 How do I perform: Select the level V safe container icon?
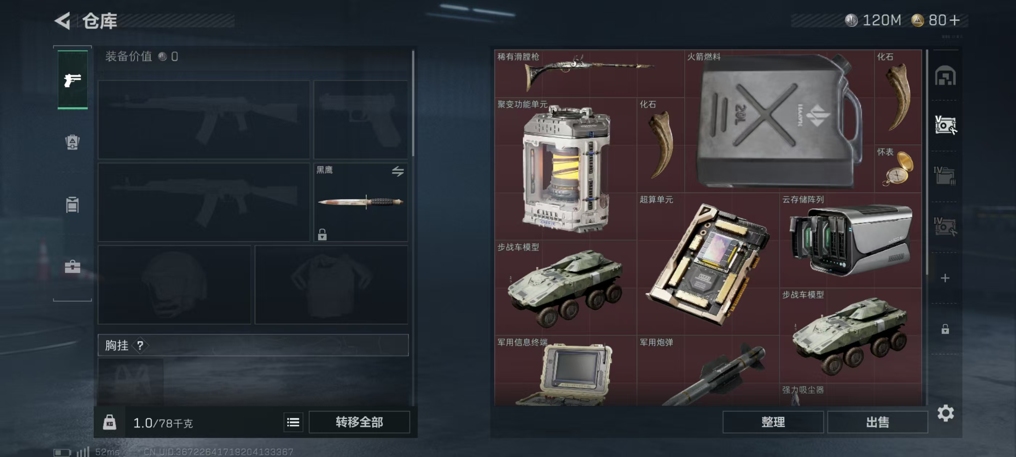(945, 125)
